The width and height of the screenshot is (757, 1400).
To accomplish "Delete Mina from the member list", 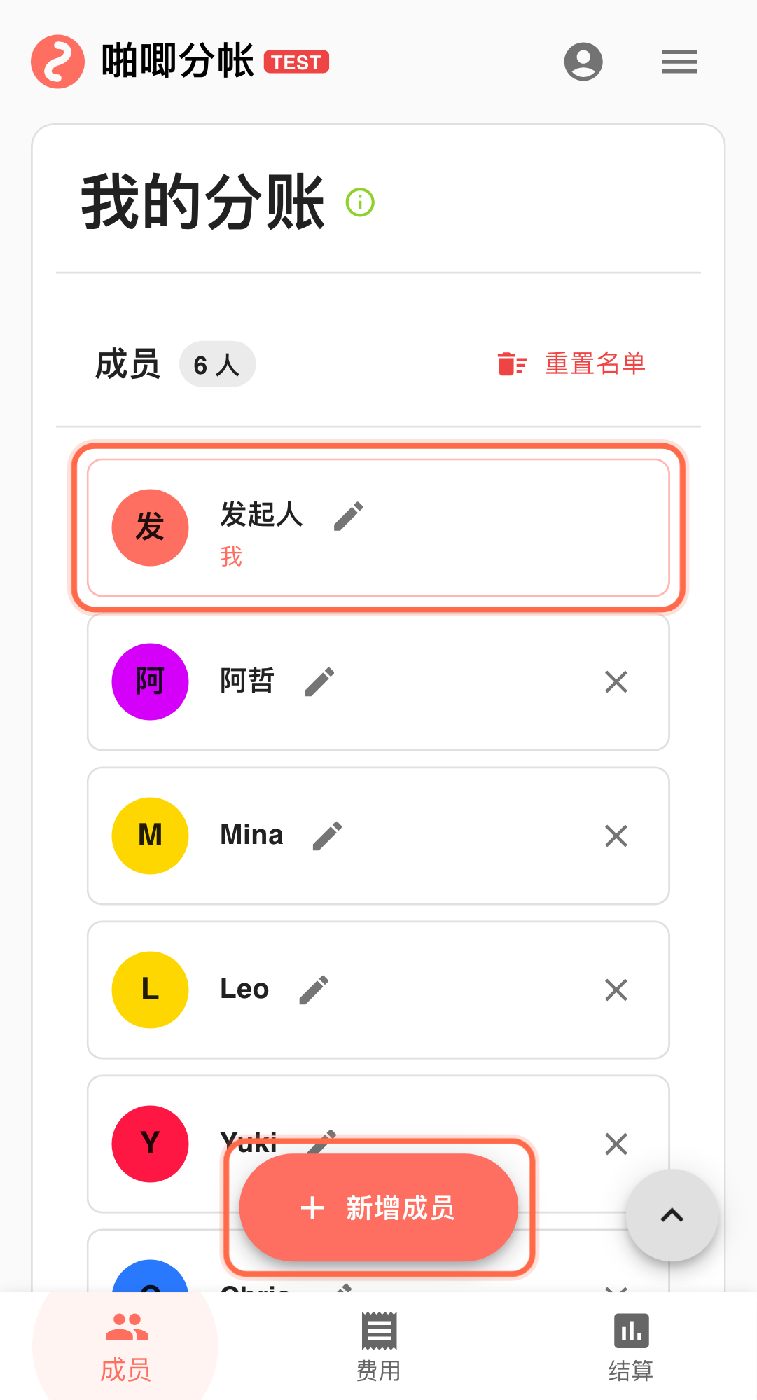I will (x=616, y=836).
